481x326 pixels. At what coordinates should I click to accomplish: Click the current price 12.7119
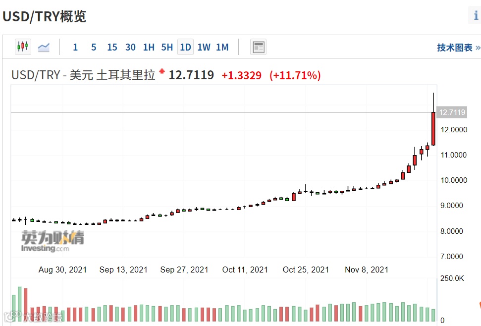pos(191,75)
